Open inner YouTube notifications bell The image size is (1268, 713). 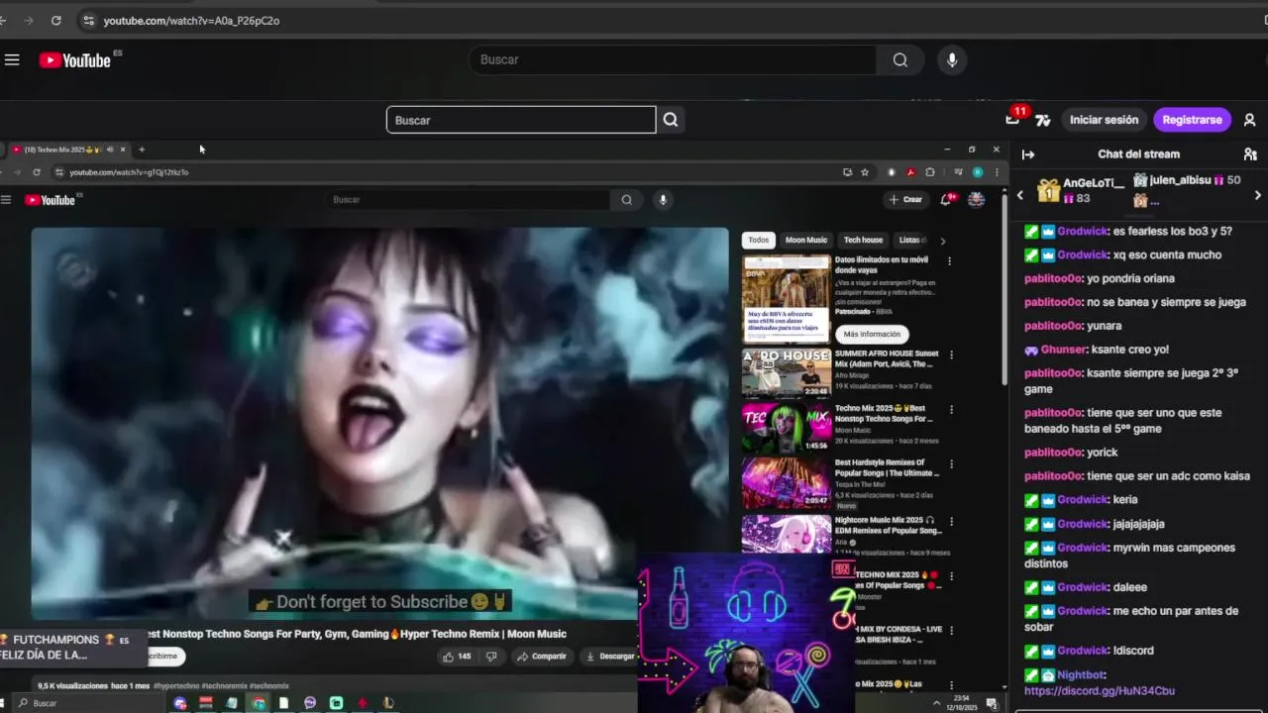(948, 199)
